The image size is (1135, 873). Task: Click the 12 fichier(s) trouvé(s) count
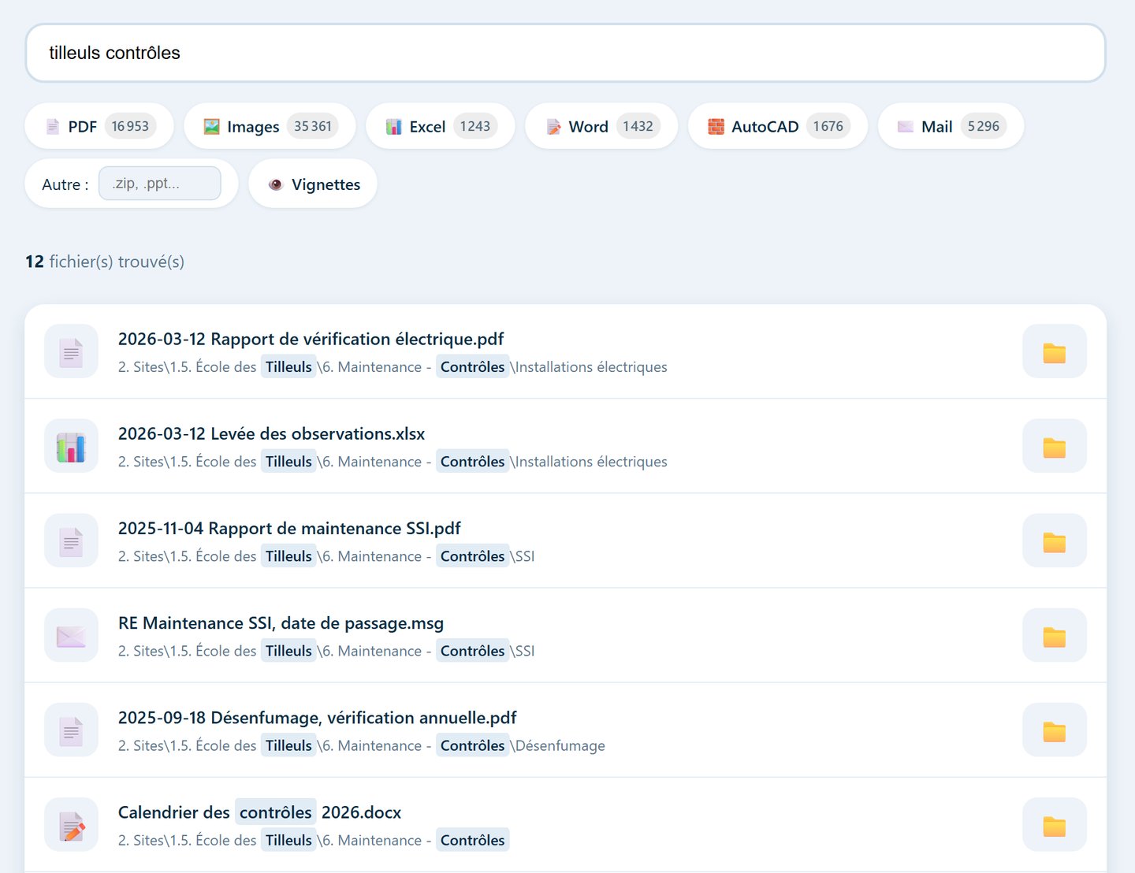click(x=105, y=262)
